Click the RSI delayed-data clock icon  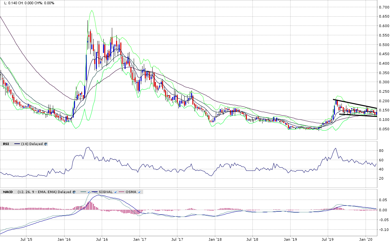46,144
